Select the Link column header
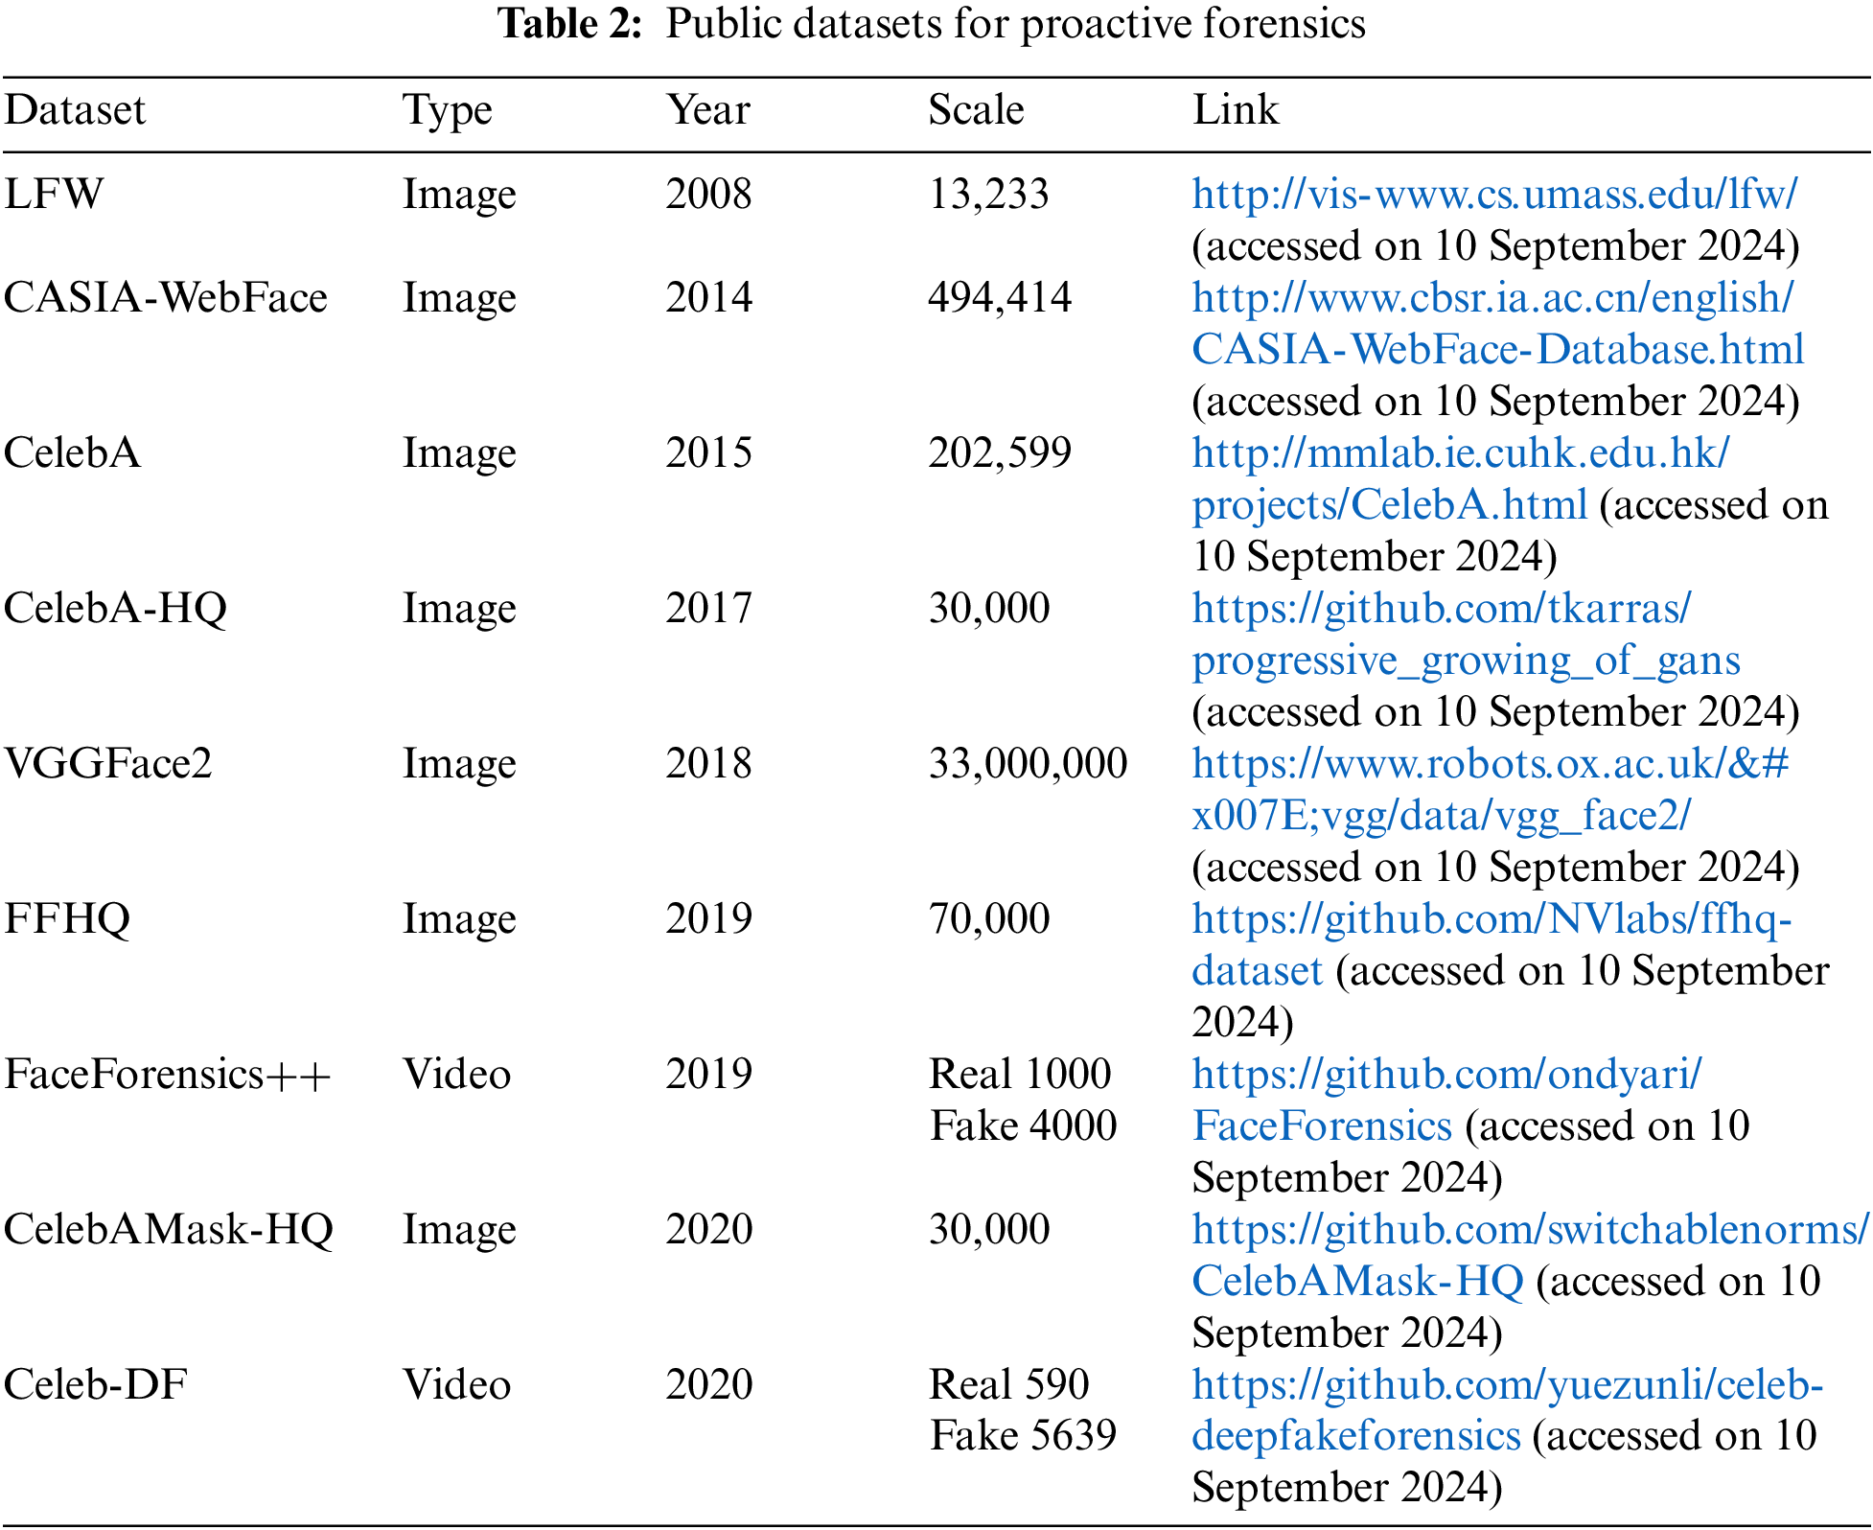The height and width of the screenshot is (1530, 1873). 1233,108
